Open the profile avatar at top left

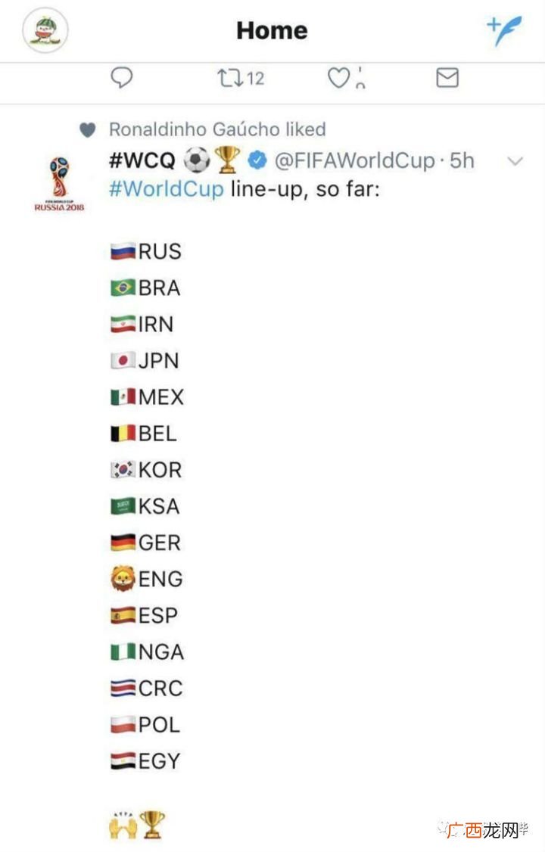(x=45, y=30)
